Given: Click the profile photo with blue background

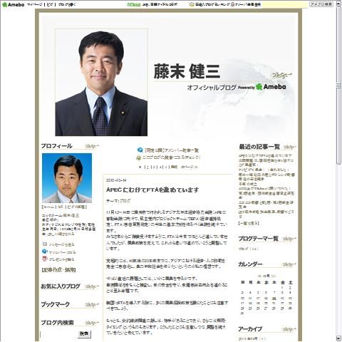Looking at the screenshot, I should pos(67,178).
